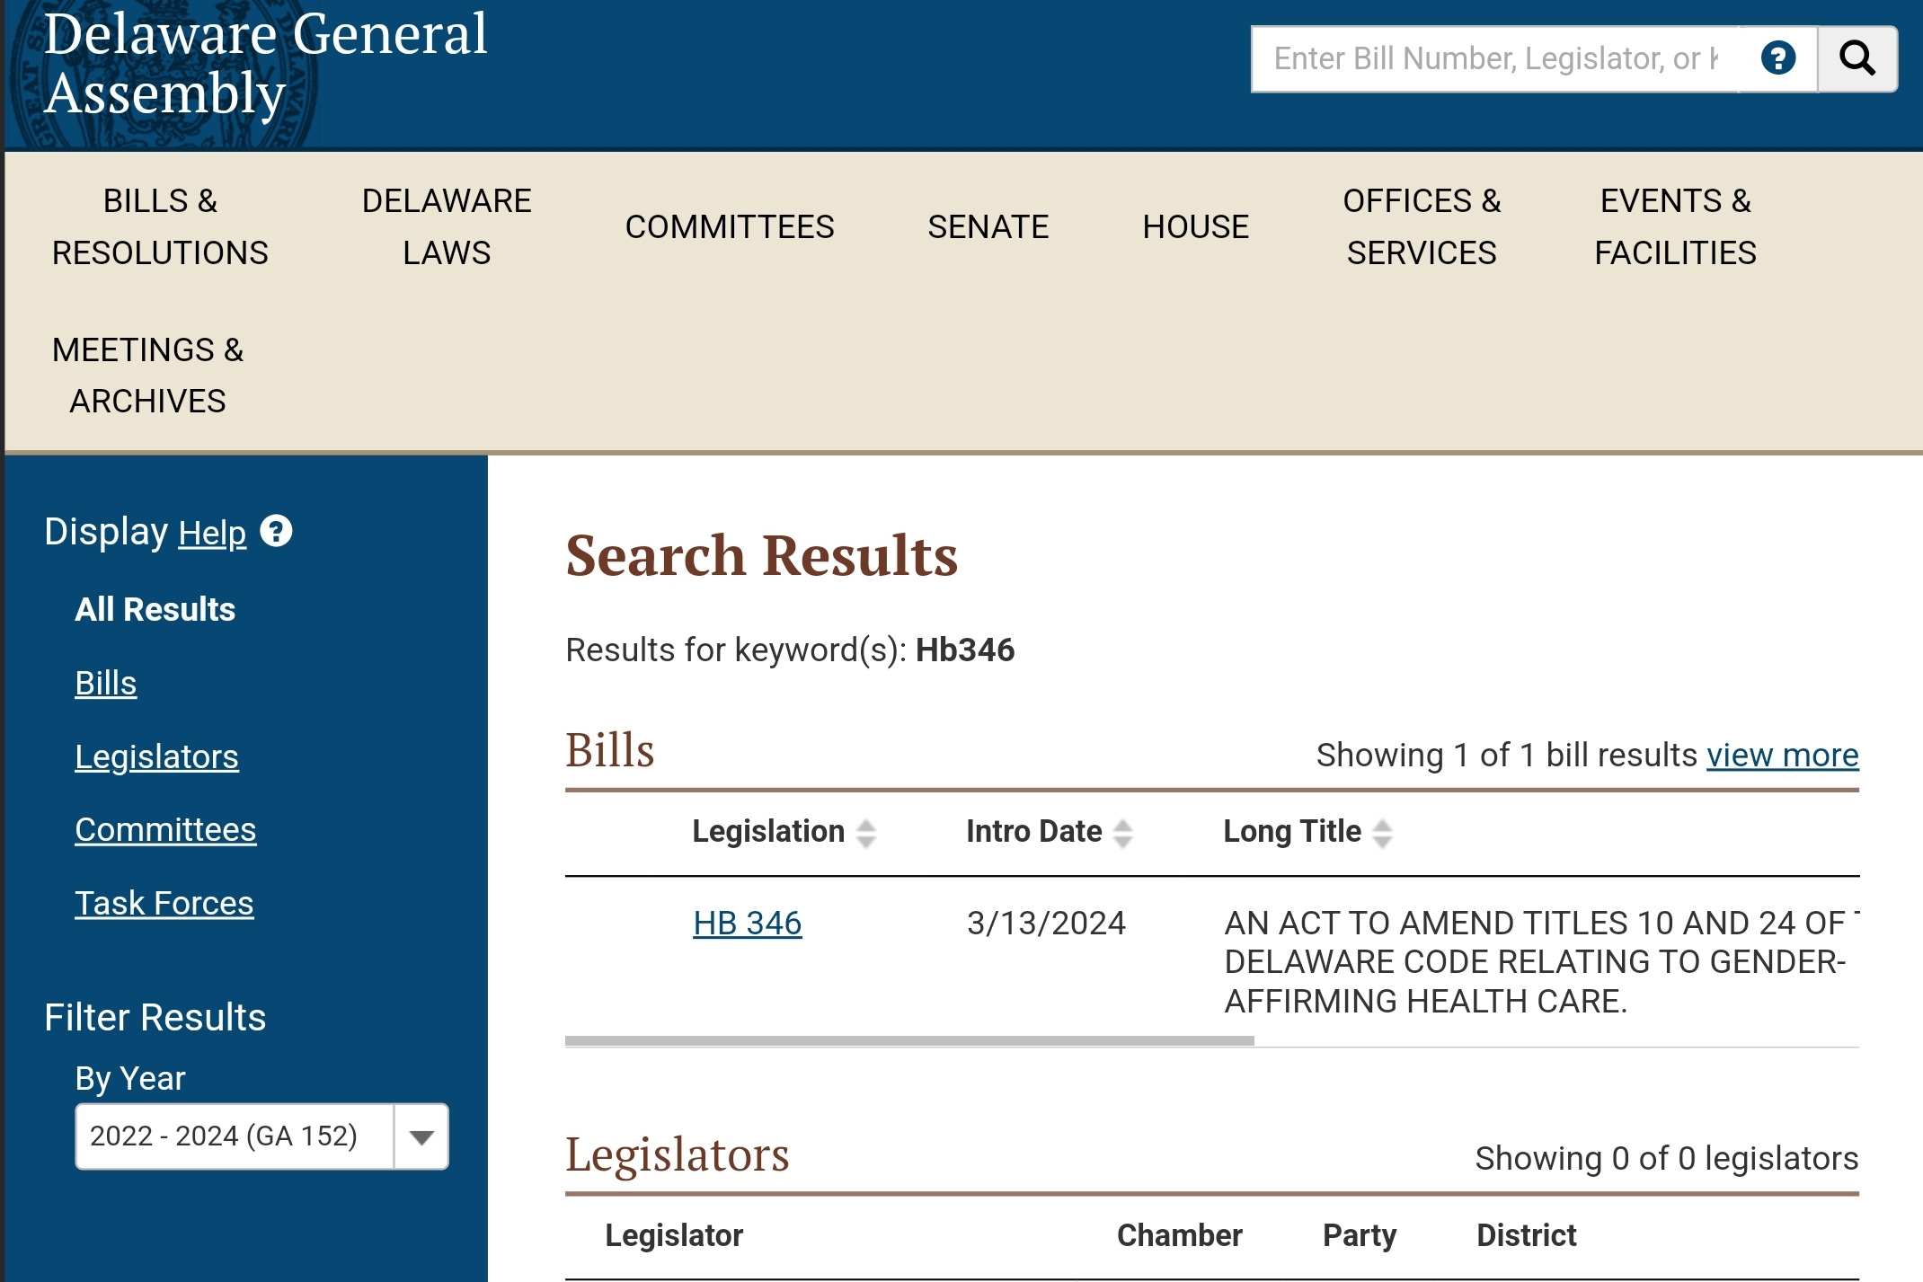This screenshot has width=1923, height=1282.
Task: Click the Display Help question mark icon
Action: coord(276,531)
